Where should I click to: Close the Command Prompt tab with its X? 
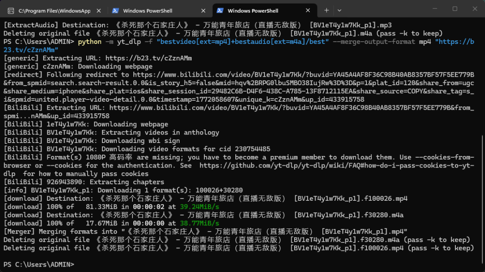click(x=100, y=10)
